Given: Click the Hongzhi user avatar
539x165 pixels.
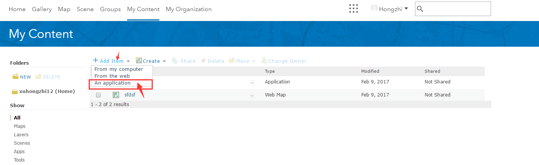Looking at the screenshot, I should (374, 8).
